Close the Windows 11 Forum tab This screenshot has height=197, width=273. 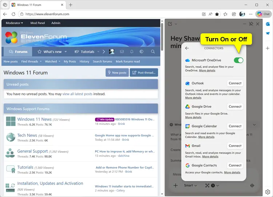click(x=62, y=5)
